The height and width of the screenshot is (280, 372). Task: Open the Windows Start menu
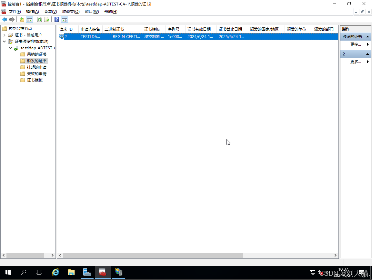coord(8,272)
